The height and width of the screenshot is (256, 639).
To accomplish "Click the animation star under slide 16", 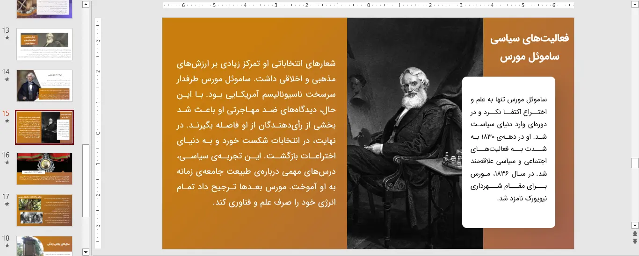I will [x=7, y=163].
